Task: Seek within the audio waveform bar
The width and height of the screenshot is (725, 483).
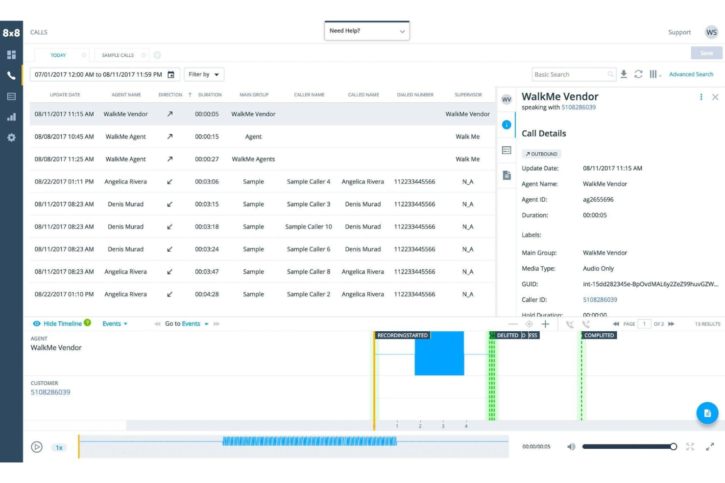Action: (x=293, y=446)
